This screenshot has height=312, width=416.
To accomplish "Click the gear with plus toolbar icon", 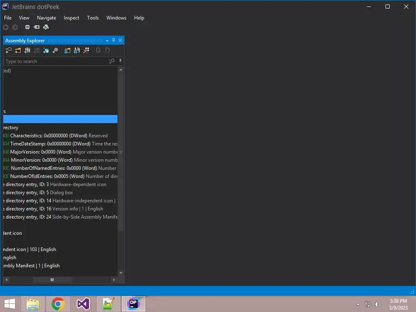I will [55, 50].
